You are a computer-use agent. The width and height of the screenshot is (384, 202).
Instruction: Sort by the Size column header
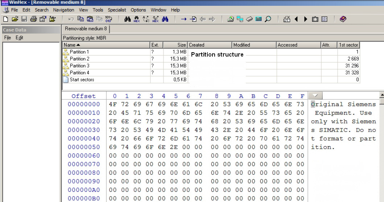[176, 45]
